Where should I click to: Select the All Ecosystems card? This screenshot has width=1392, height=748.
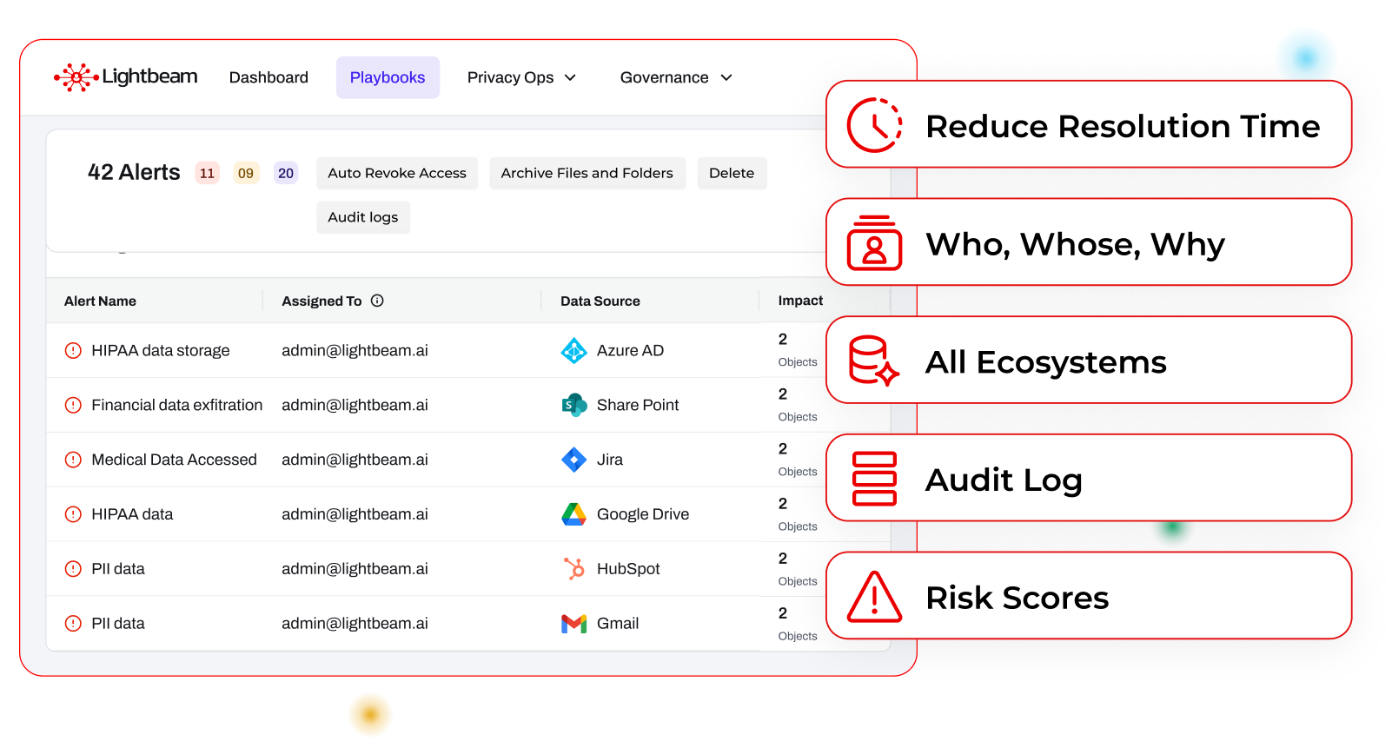coord(1089,360)
